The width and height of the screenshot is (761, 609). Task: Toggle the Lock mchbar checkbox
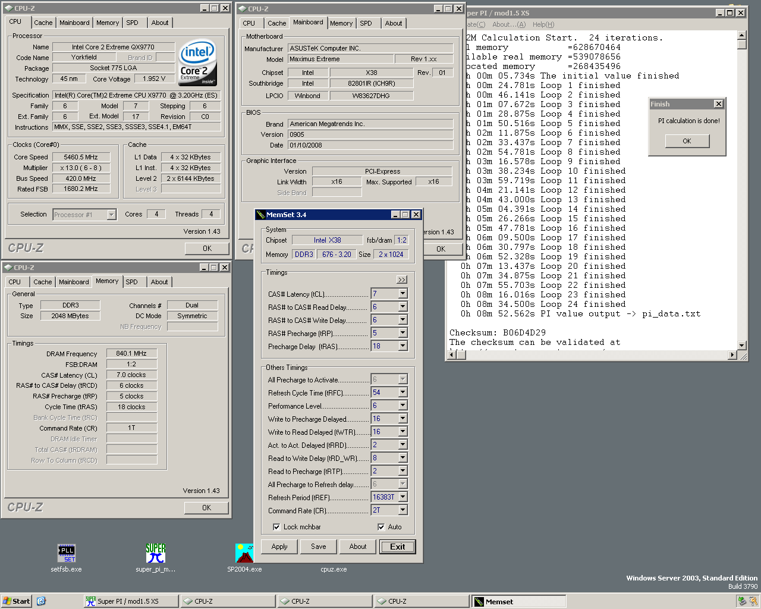tap(276, 527)
